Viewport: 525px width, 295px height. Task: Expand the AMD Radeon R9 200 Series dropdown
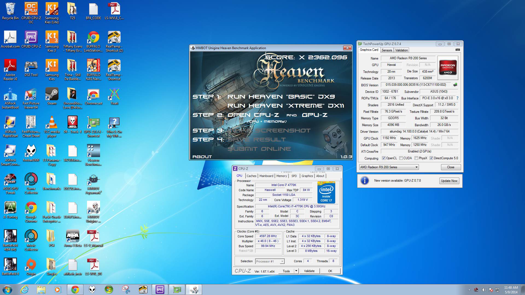[x=389, y=167]
